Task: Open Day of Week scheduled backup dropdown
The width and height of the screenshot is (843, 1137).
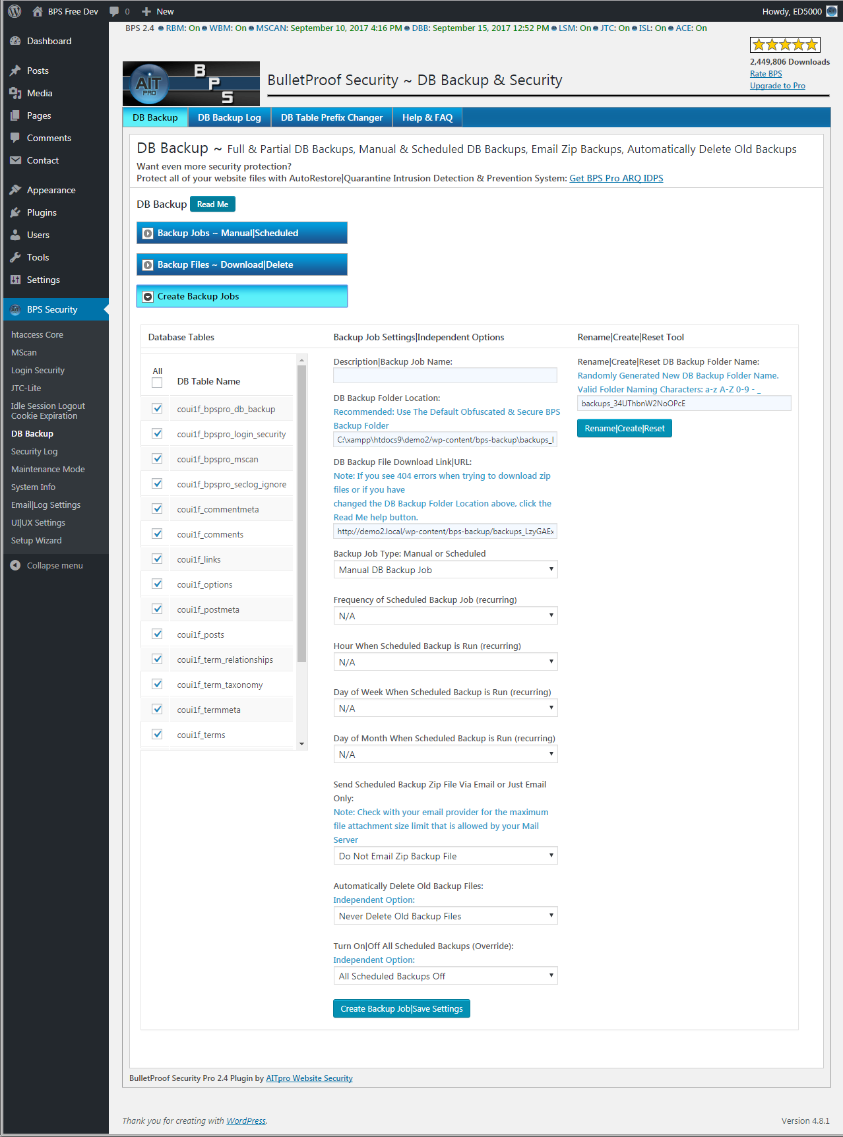Action: (x=445, y=708)
